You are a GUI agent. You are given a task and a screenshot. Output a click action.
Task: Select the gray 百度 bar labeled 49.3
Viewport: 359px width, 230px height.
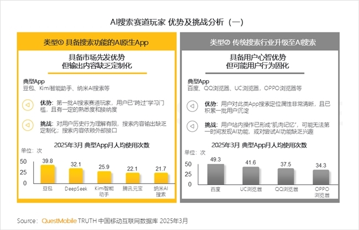click(x=215, y=174)
